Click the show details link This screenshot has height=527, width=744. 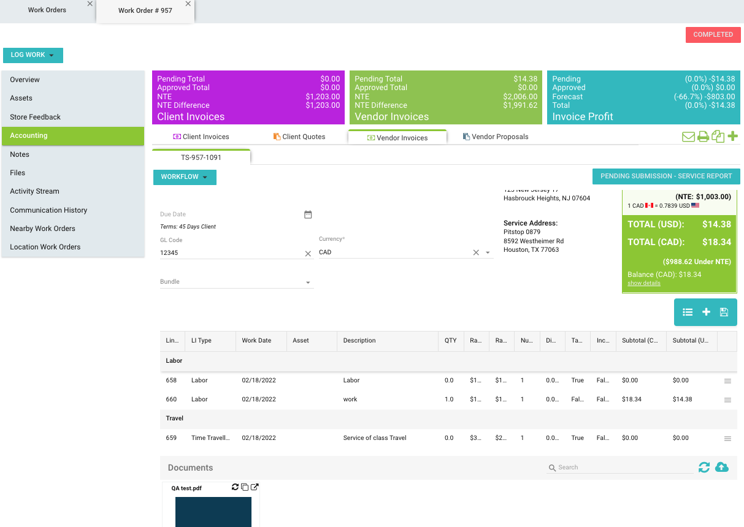[x=644, y=283]
